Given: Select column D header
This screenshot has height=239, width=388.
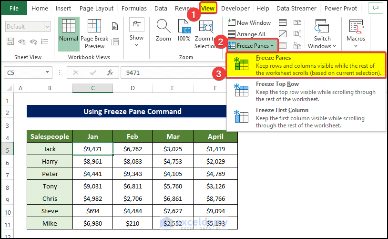Looking at the screenshot, I should click(x=133, y=88).
